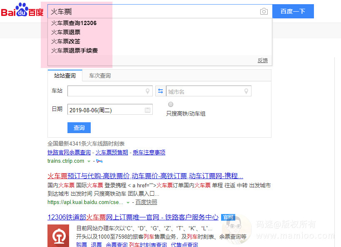Open trains.ctrip.com green URL
341x247 pixels.
pyautogui.click(x=66, y=161)
